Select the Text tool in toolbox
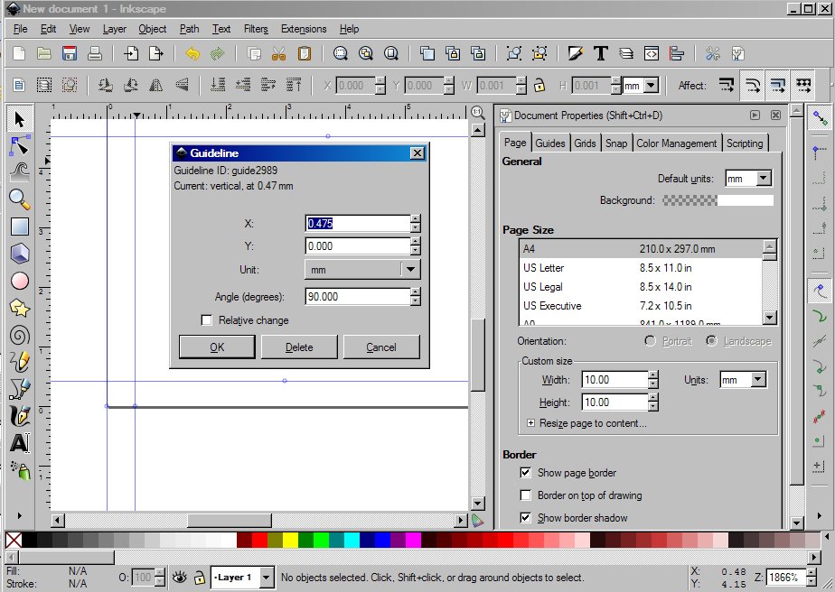The height and width of the screenshot is (592, 835). [x=19, y=443]
